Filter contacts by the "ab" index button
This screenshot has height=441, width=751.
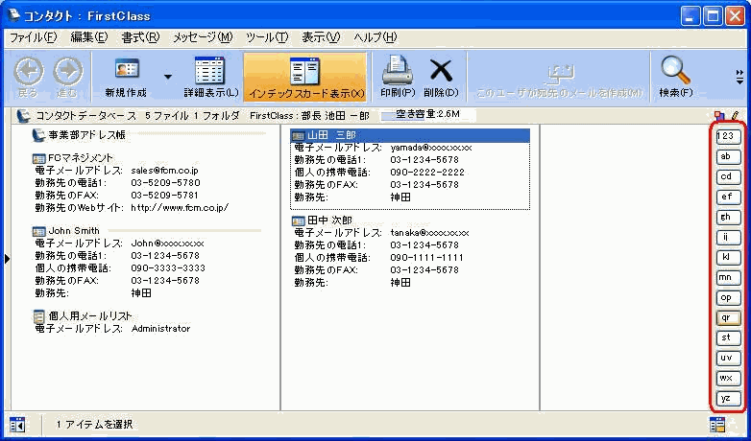pyautogui.click(x=729, y=155)
